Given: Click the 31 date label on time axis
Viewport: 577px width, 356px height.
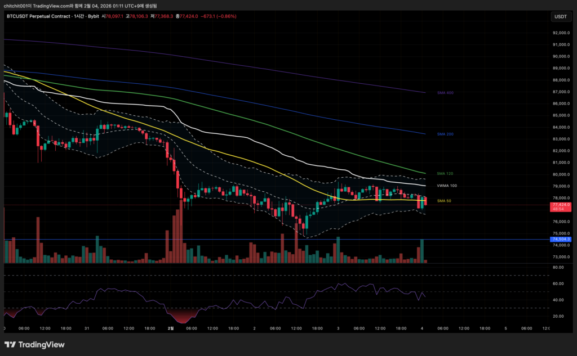Looking at the screenshot, I should [x=87, y=328].
